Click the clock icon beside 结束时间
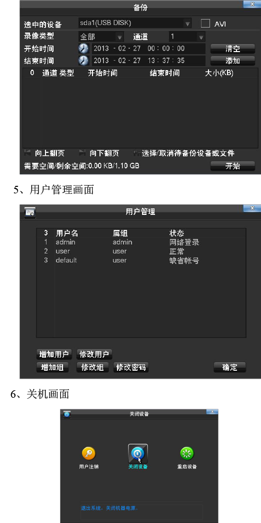This screenshot has width=261, height=523. (83, 61)
